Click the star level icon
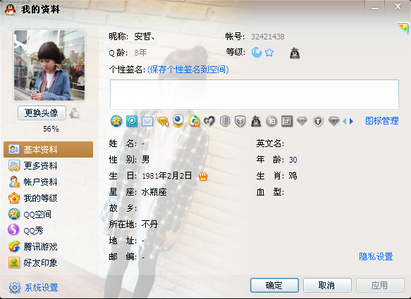This screenshot has width=411, height=299. pos(269,53)
